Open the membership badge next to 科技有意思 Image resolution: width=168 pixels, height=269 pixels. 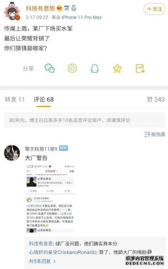pyautogui.click(x=59, y=8)
